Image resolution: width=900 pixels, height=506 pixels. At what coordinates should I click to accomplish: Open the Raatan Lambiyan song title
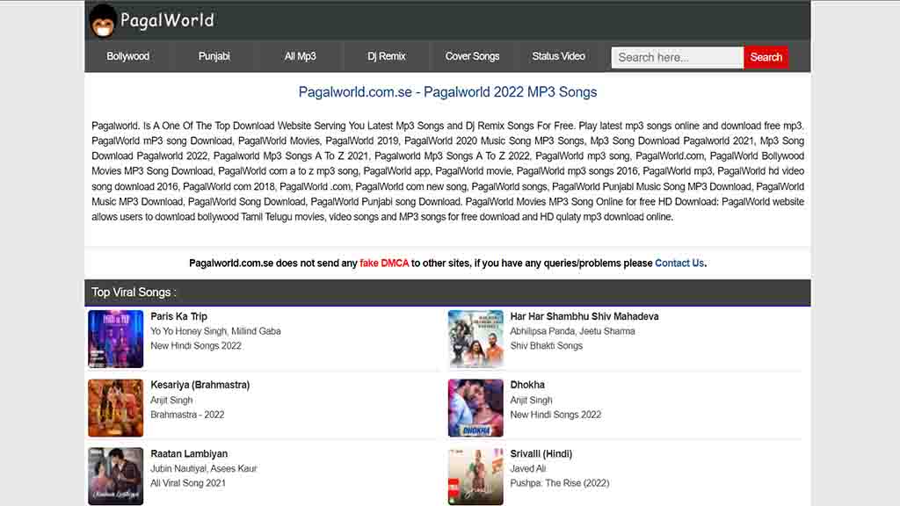[x=189, y=454]
